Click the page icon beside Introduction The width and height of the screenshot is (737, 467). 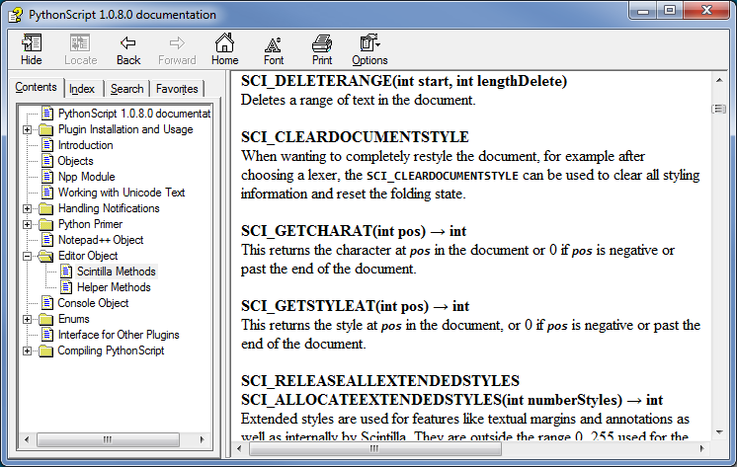tap(47, 145)
